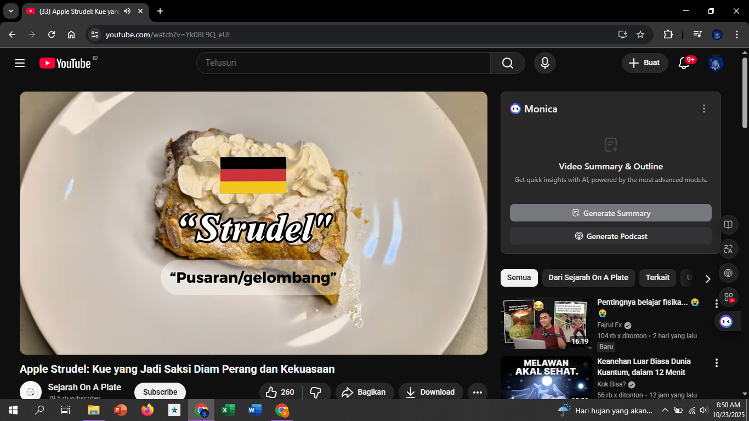
Task: Open Chrome profile avatar in toolbar
Action: pos(717,35)
